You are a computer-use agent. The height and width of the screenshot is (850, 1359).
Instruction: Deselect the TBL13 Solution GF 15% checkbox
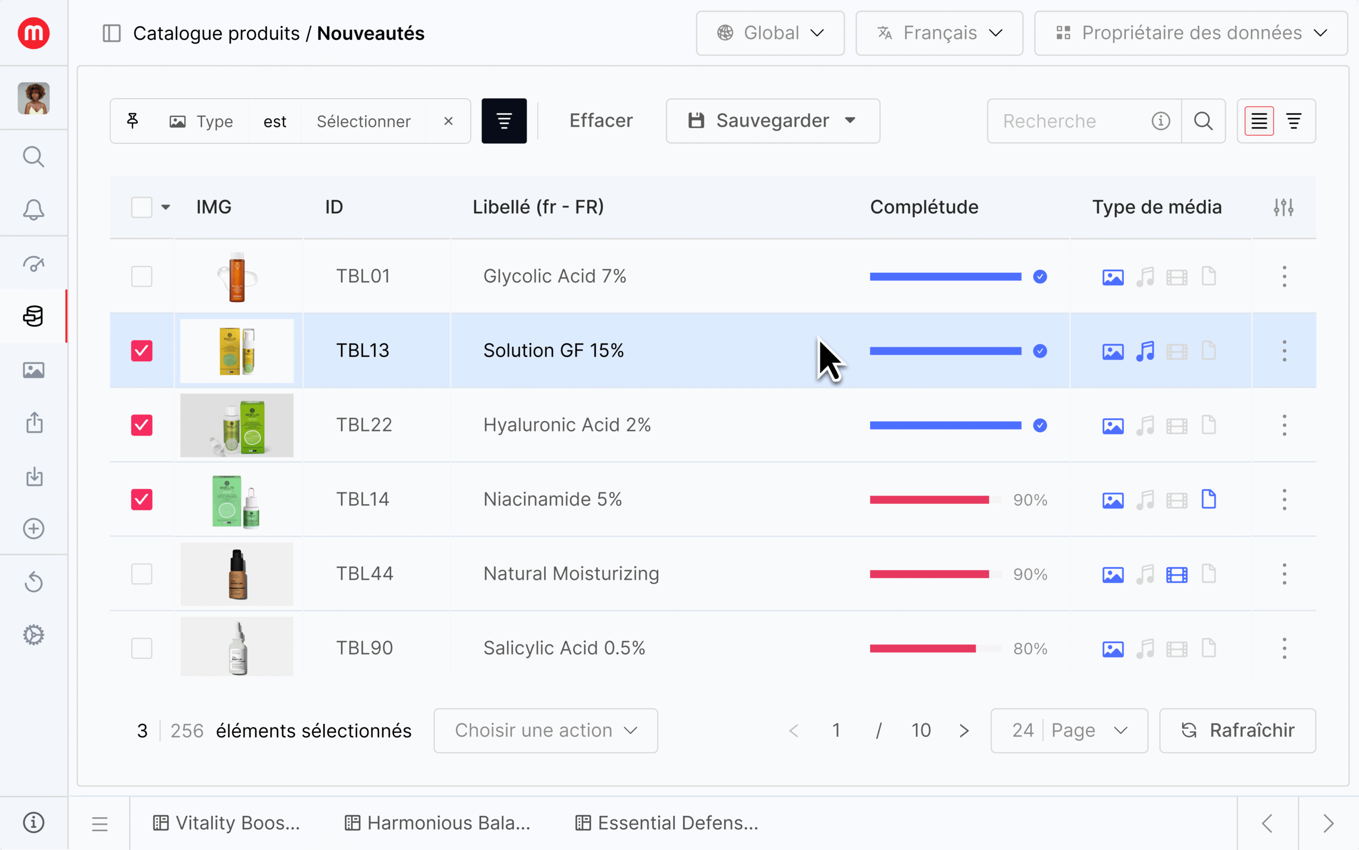(142, 350)
